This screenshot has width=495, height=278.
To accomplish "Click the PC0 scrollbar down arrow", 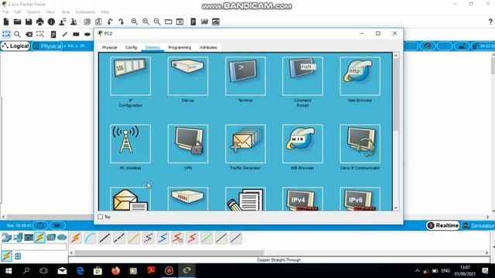I will [x=396, y=208].
